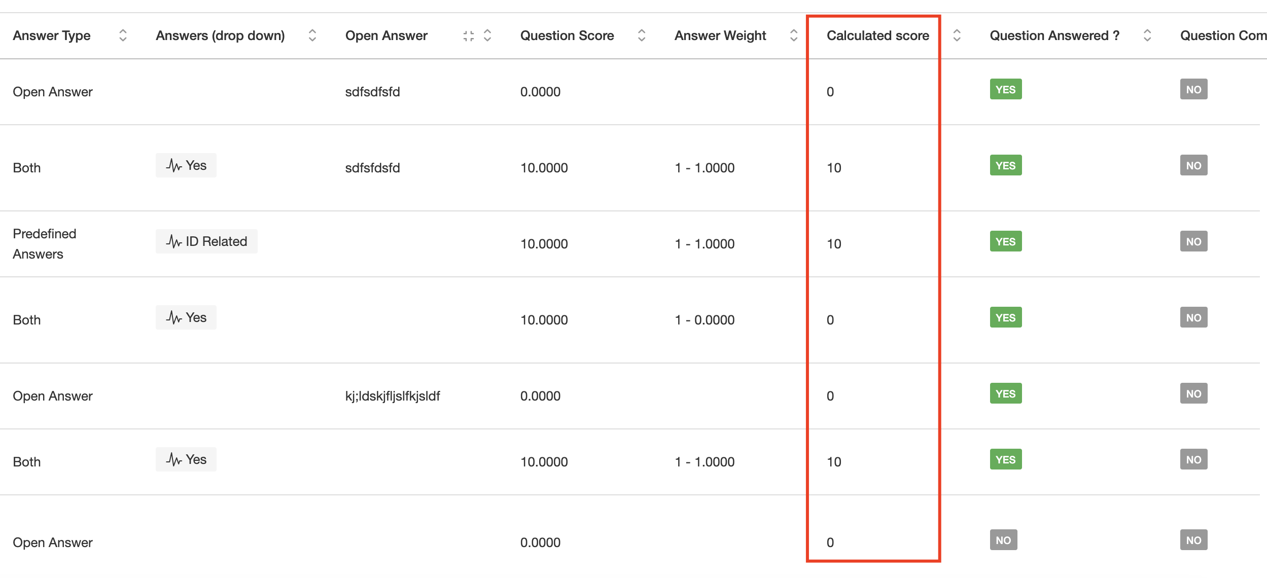The width and height of the screenshot is (1267, 578).
Task: Click the open answer text kj;ldskjfljslfkjsldf
Action: [393, 396]
